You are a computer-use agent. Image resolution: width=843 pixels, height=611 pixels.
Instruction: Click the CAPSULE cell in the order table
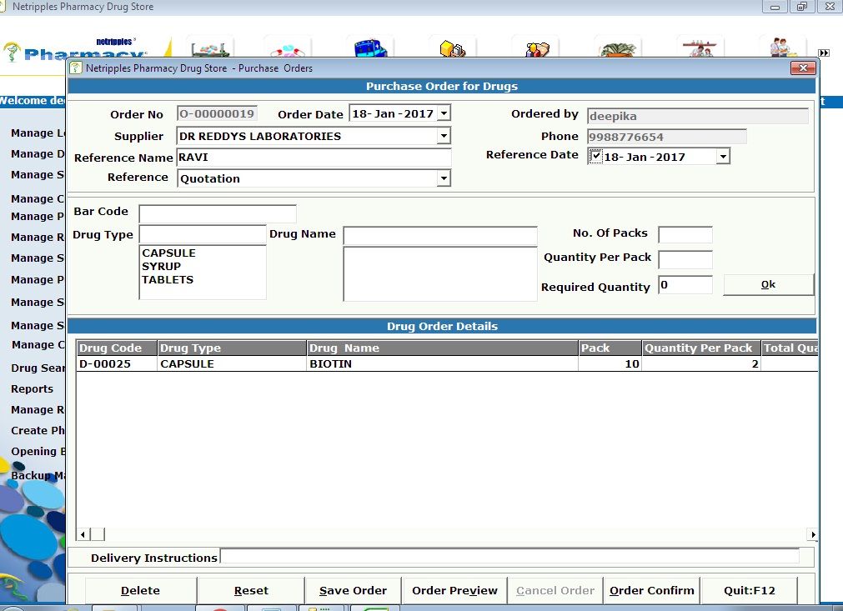(232, 363)
